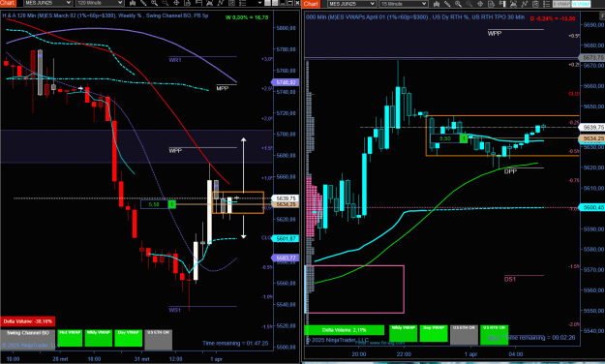
Task: Open bar style icon in right chart toolbar
Action: [437, 4]
